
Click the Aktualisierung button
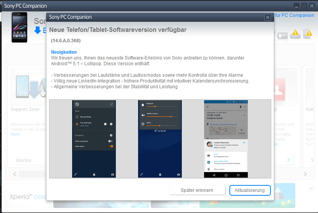pyautogui.click(x=250, y=190)
